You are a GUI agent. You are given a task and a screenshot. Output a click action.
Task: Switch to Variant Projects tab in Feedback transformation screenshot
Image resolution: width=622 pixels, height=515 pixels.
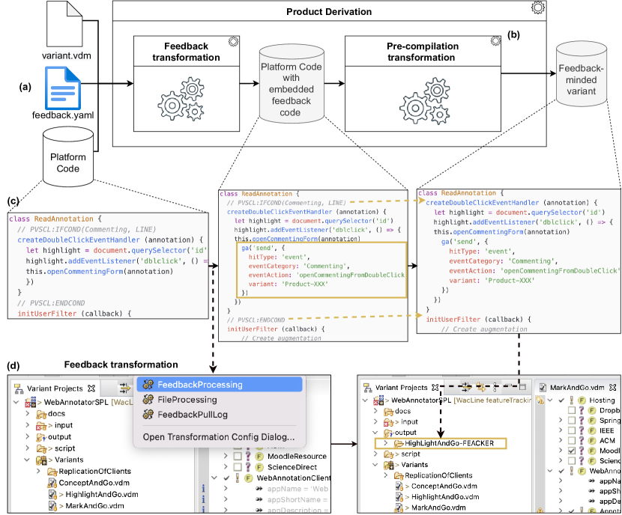pos(55,388)
